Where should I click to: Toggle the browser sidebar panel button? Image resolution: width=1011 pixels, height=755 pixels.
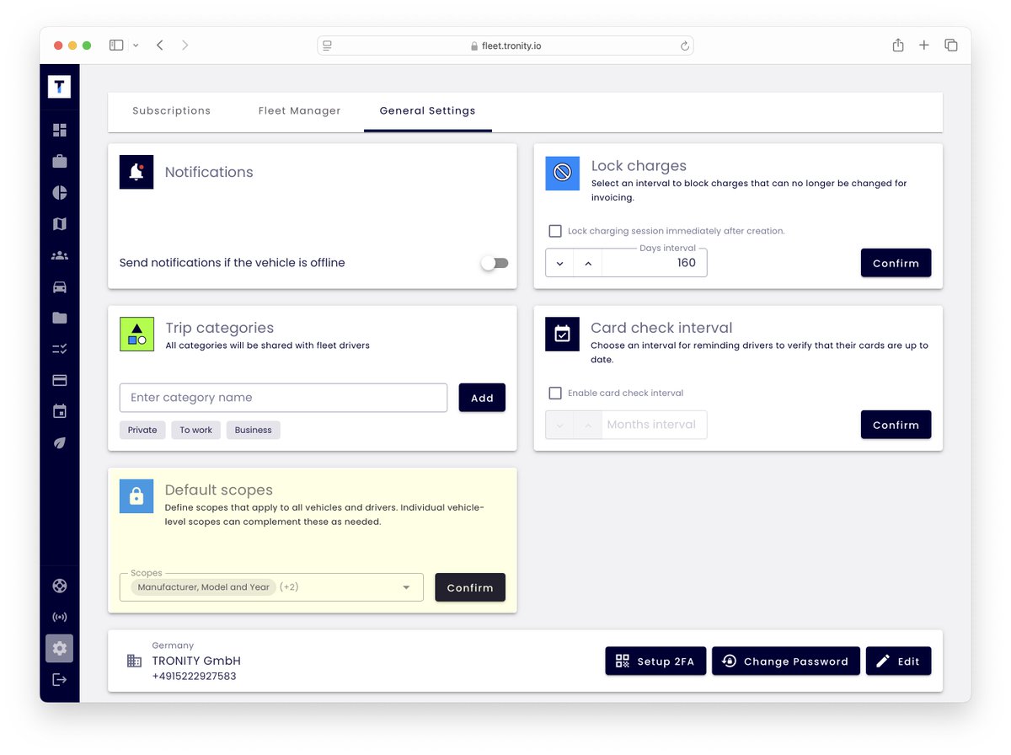click(x=117, y=46)
